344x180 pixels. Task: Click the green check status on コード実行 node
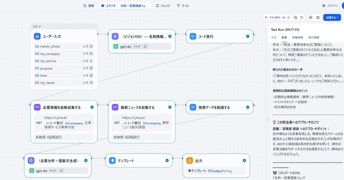(248, 36)
